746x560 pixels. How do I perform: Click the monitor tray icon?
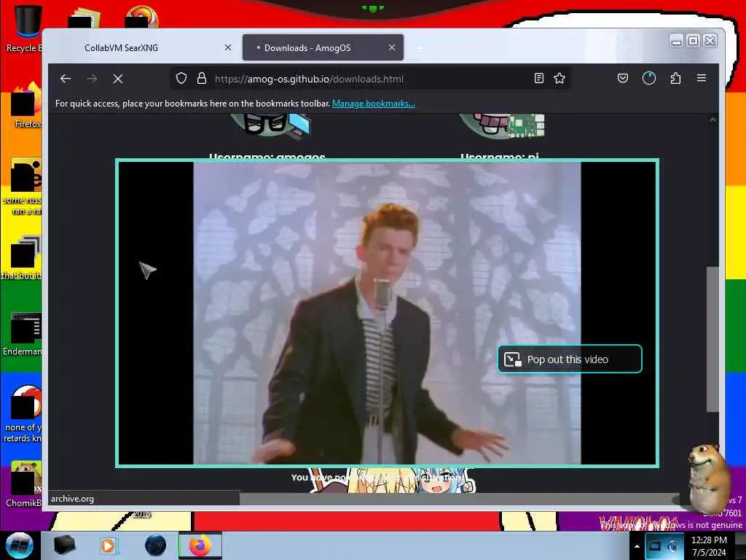[x=655, y=546]
